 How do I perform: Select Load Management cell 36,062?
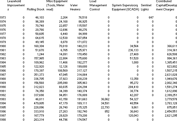pos(105,99)
